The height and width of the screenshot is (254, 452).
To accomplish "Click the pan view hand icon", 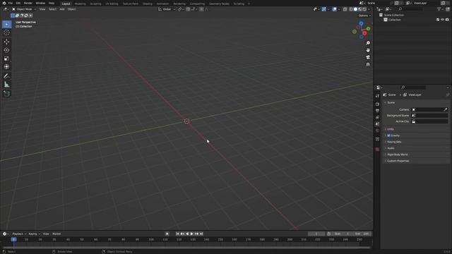I will coord(368,50).
